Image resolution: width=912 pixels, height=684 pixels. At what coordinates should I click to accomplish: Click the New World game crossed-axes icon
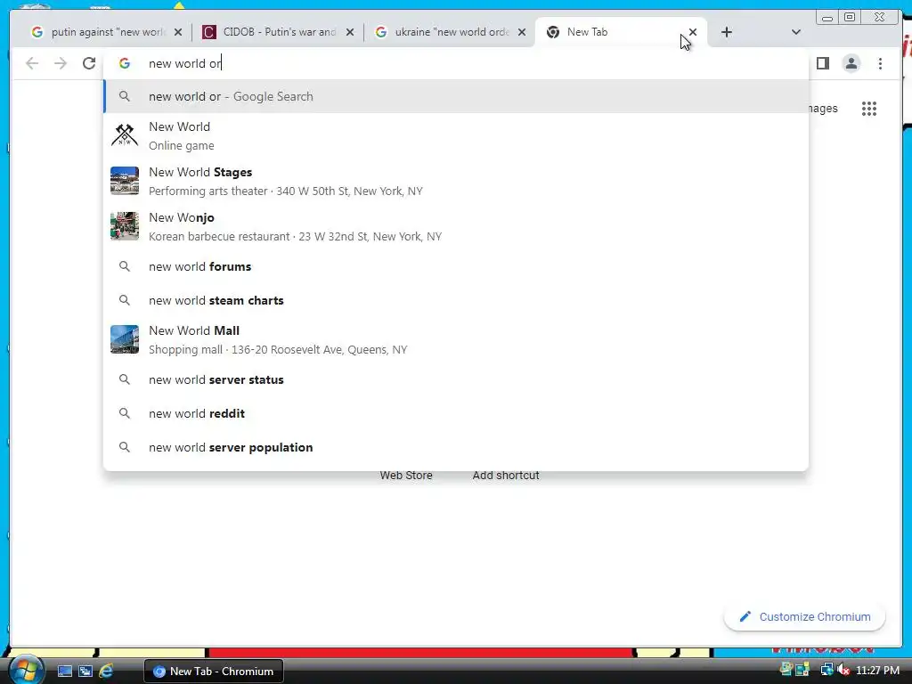(x=125, y=135)
